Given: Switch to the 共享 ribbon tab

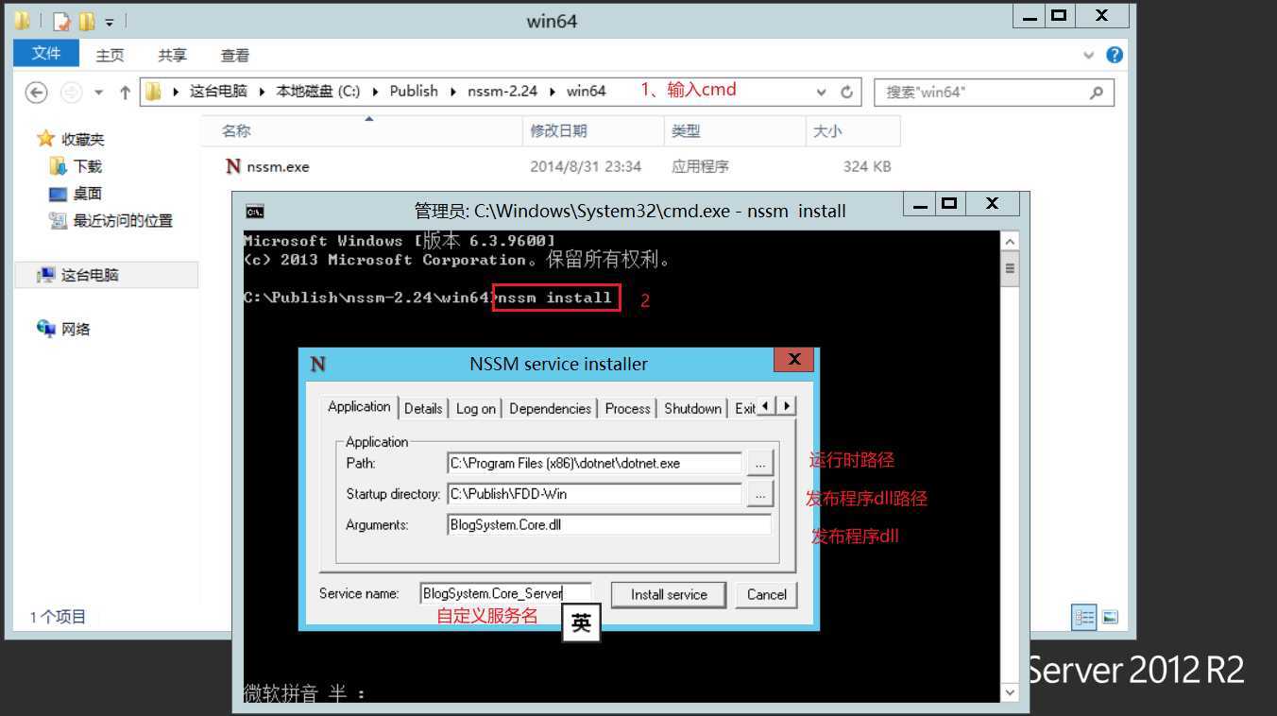Looking at the screenshot, I should pyautogui.click(x=172, y=56).
